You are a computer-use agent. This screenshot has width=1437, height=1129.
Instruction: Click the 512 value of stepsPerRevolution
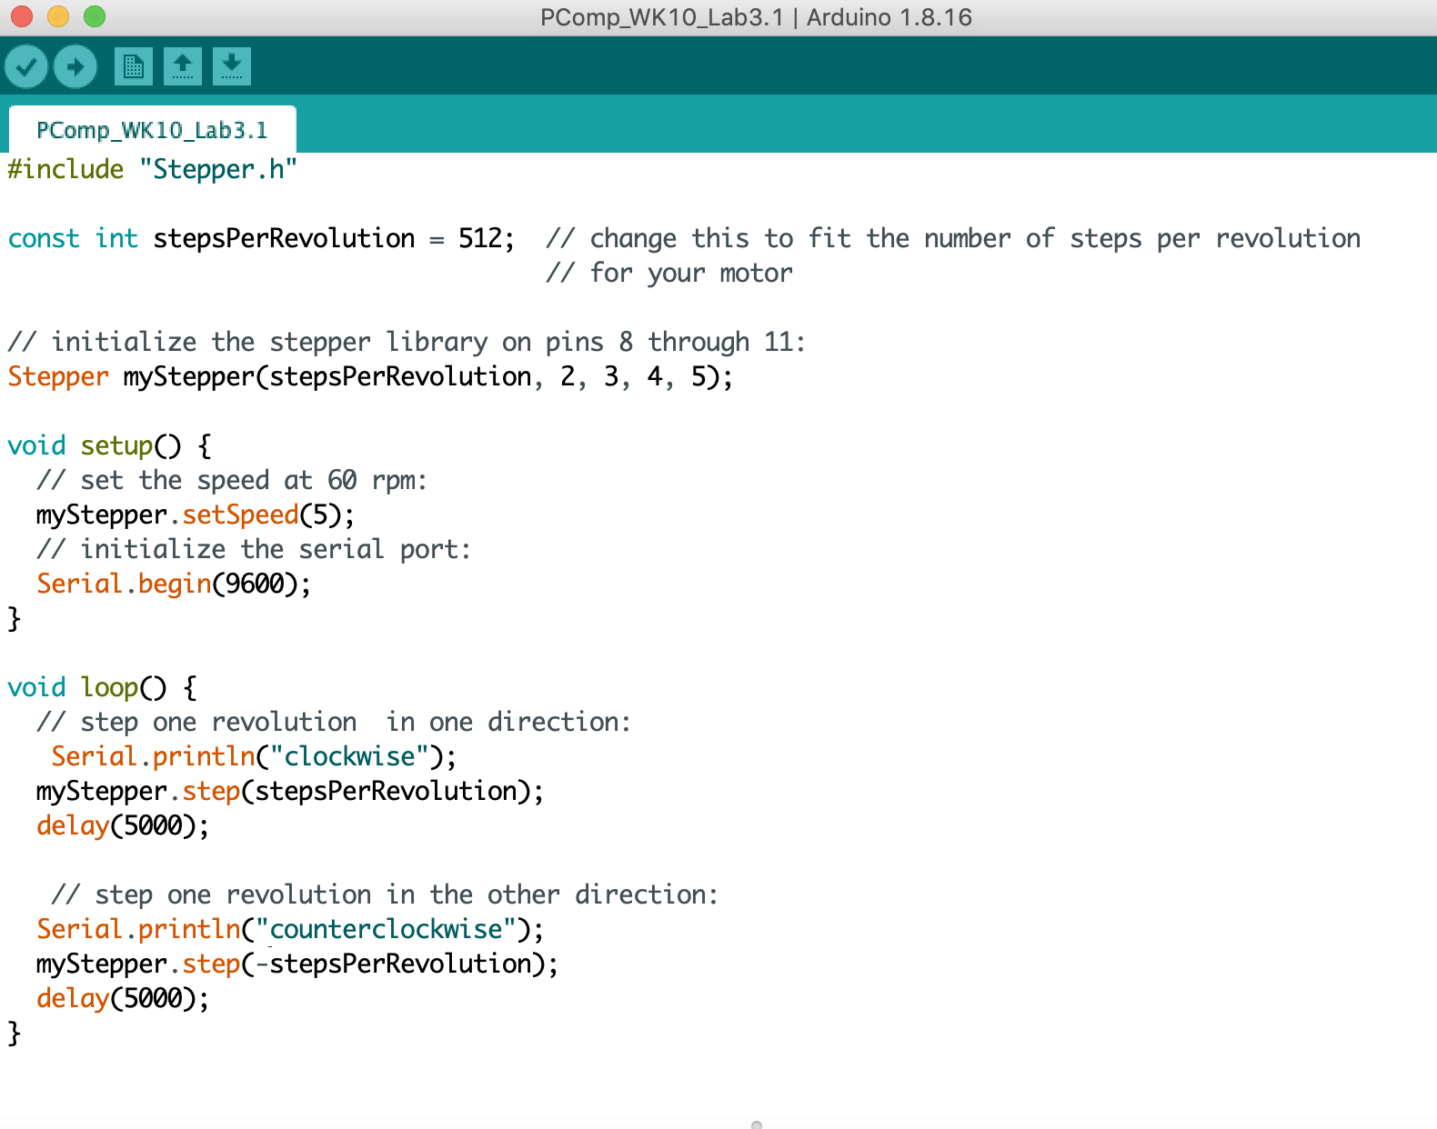[480, 239]
